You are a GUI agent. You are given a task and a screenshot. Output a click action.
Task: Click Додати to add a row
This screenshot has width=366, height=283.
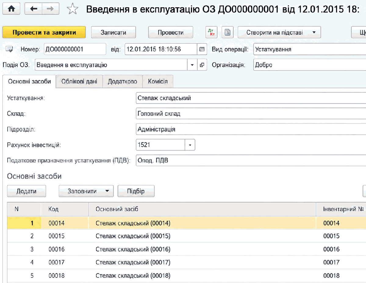(27, 191)
